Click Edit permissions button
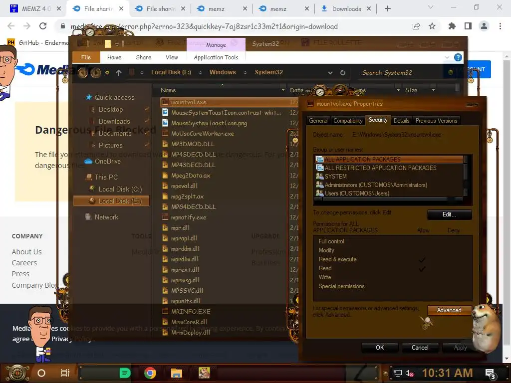Viewport: 511px width, 383px height. pos(449,214)
